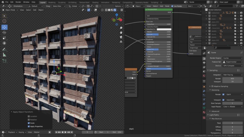
Task: Select the Measure tool
Action: [x=4, y=55]
